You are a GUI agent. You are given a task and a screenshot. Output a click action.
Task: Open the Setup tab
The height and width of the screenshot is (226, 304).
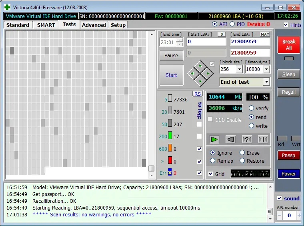[x=118, y=25]
